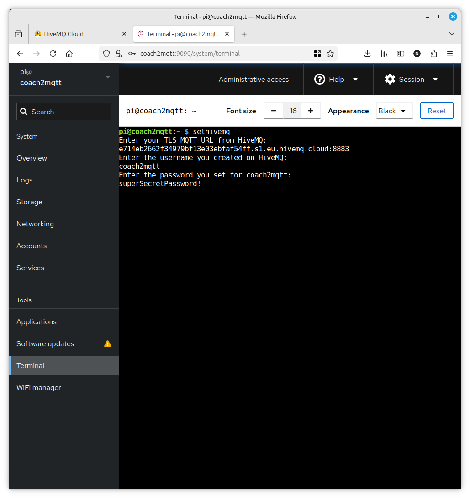The image size is (470, 498).
Task: Increase terminal font size with plus
Action: click(311, 111)
